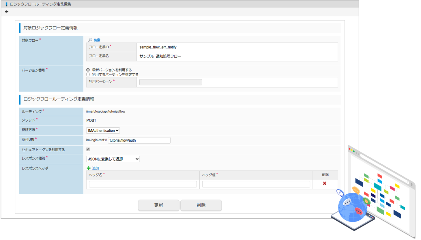Viewport: 421px width, 240px height.
Task: Click the blue globe illustration
Action: tap(352, 207)
